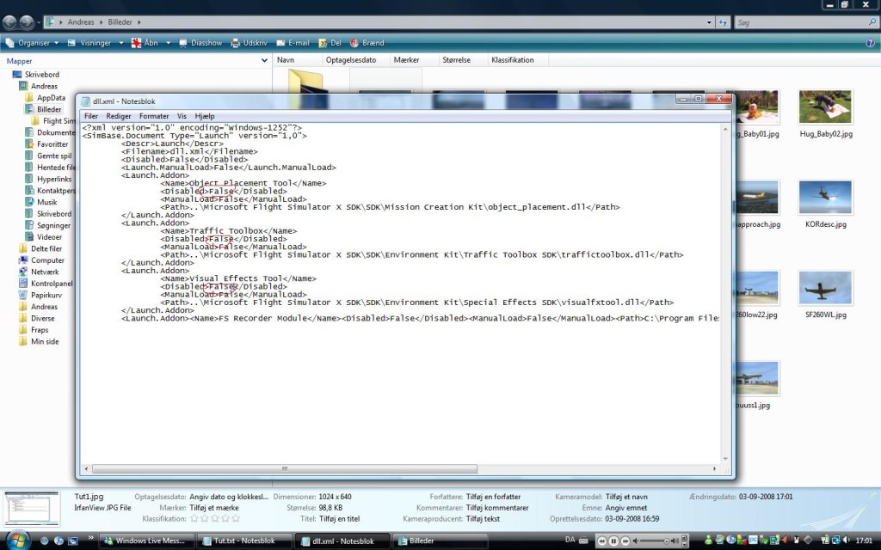
Task: Open the Organiser dropdown menu
Action: (x=34, y=43)
